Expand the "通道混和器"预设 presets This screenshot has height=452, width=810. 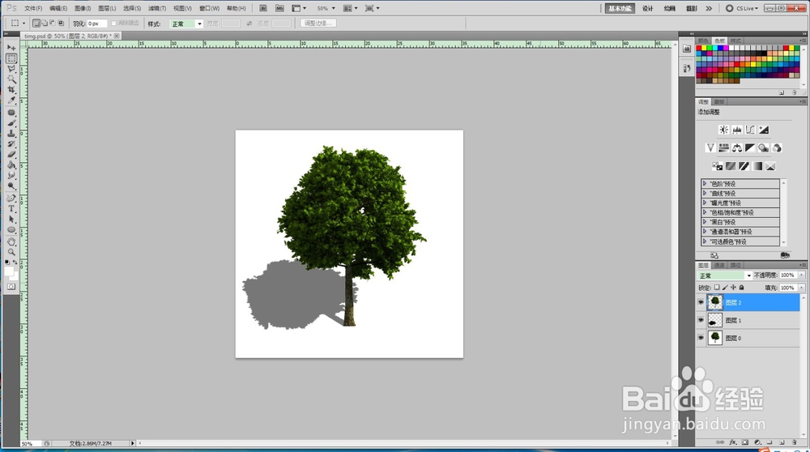tap(704, 232)
